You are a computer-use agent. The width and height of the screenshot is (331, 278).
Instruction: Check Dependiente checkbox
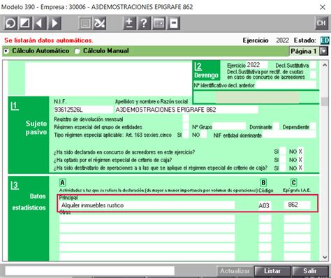pos(313,126)
